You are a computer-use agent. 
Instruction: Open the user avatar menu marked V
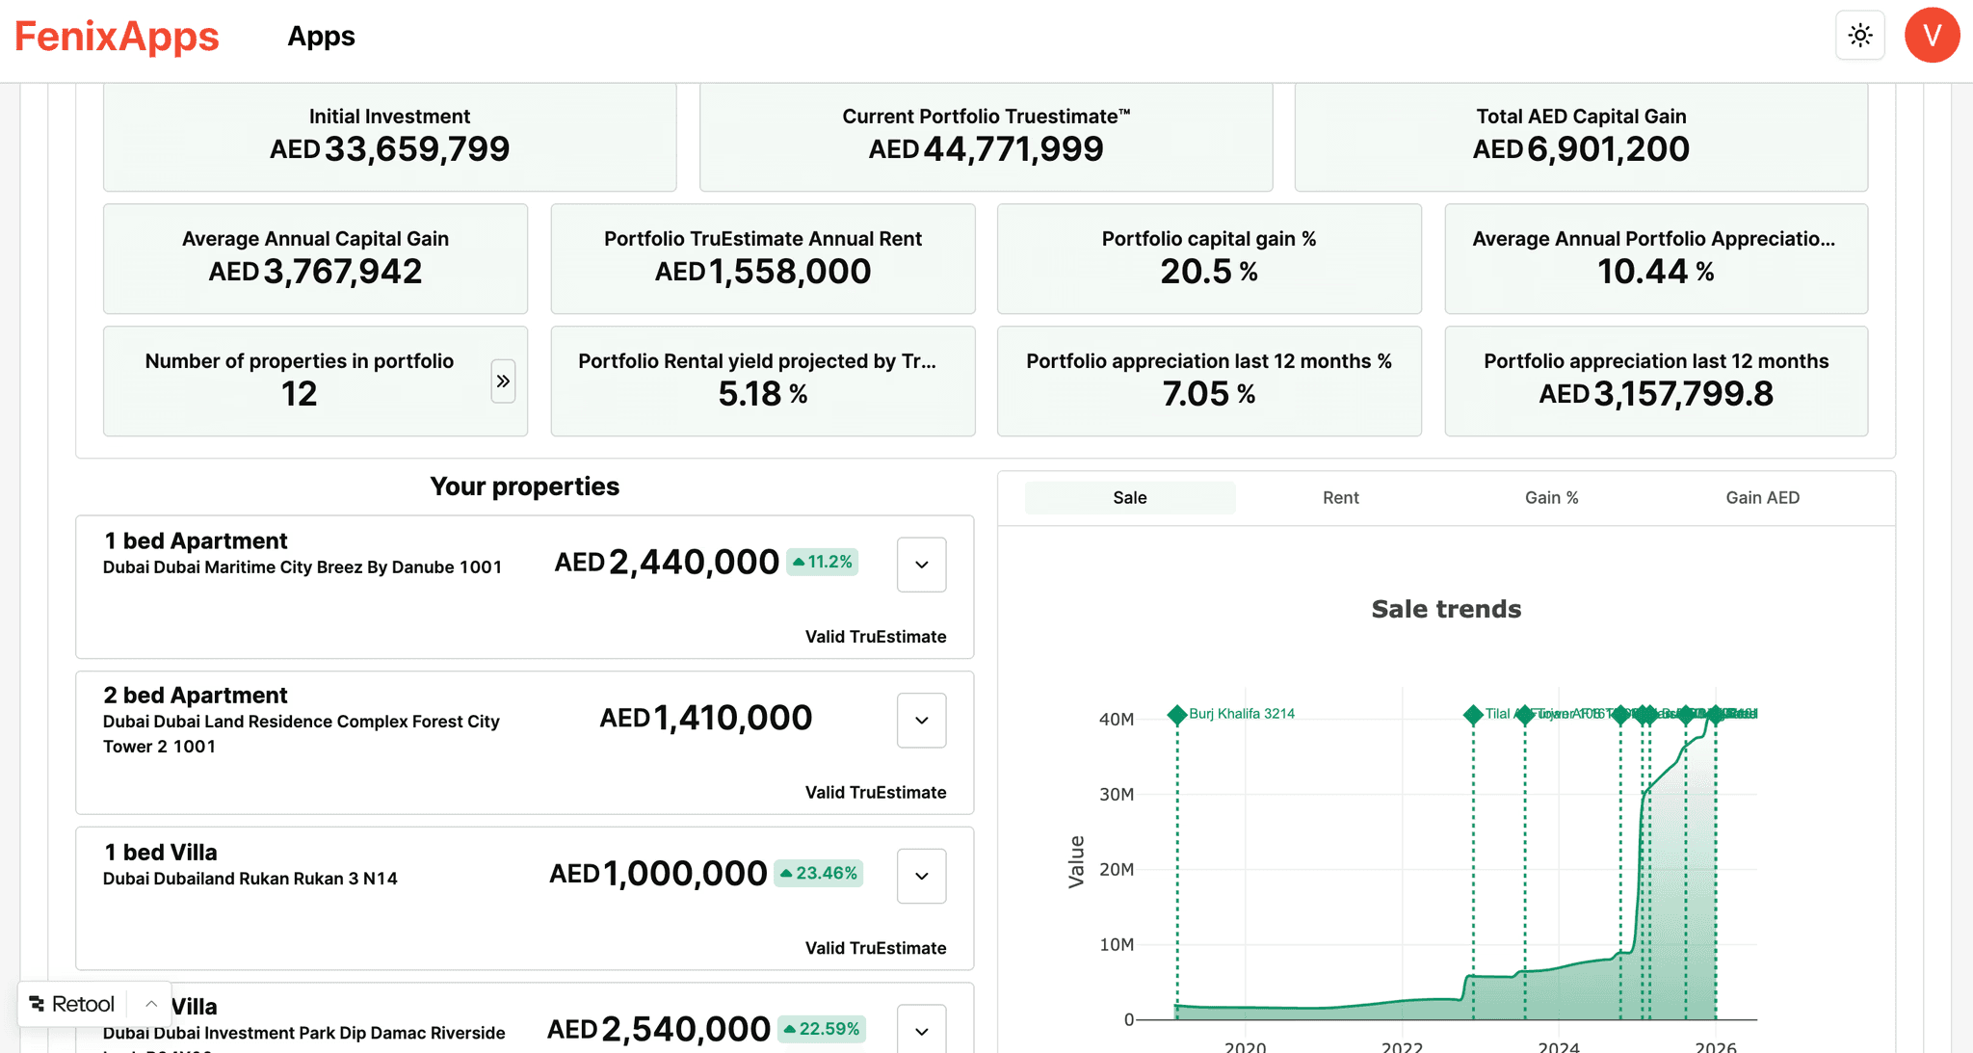[x=1933, y=35]
